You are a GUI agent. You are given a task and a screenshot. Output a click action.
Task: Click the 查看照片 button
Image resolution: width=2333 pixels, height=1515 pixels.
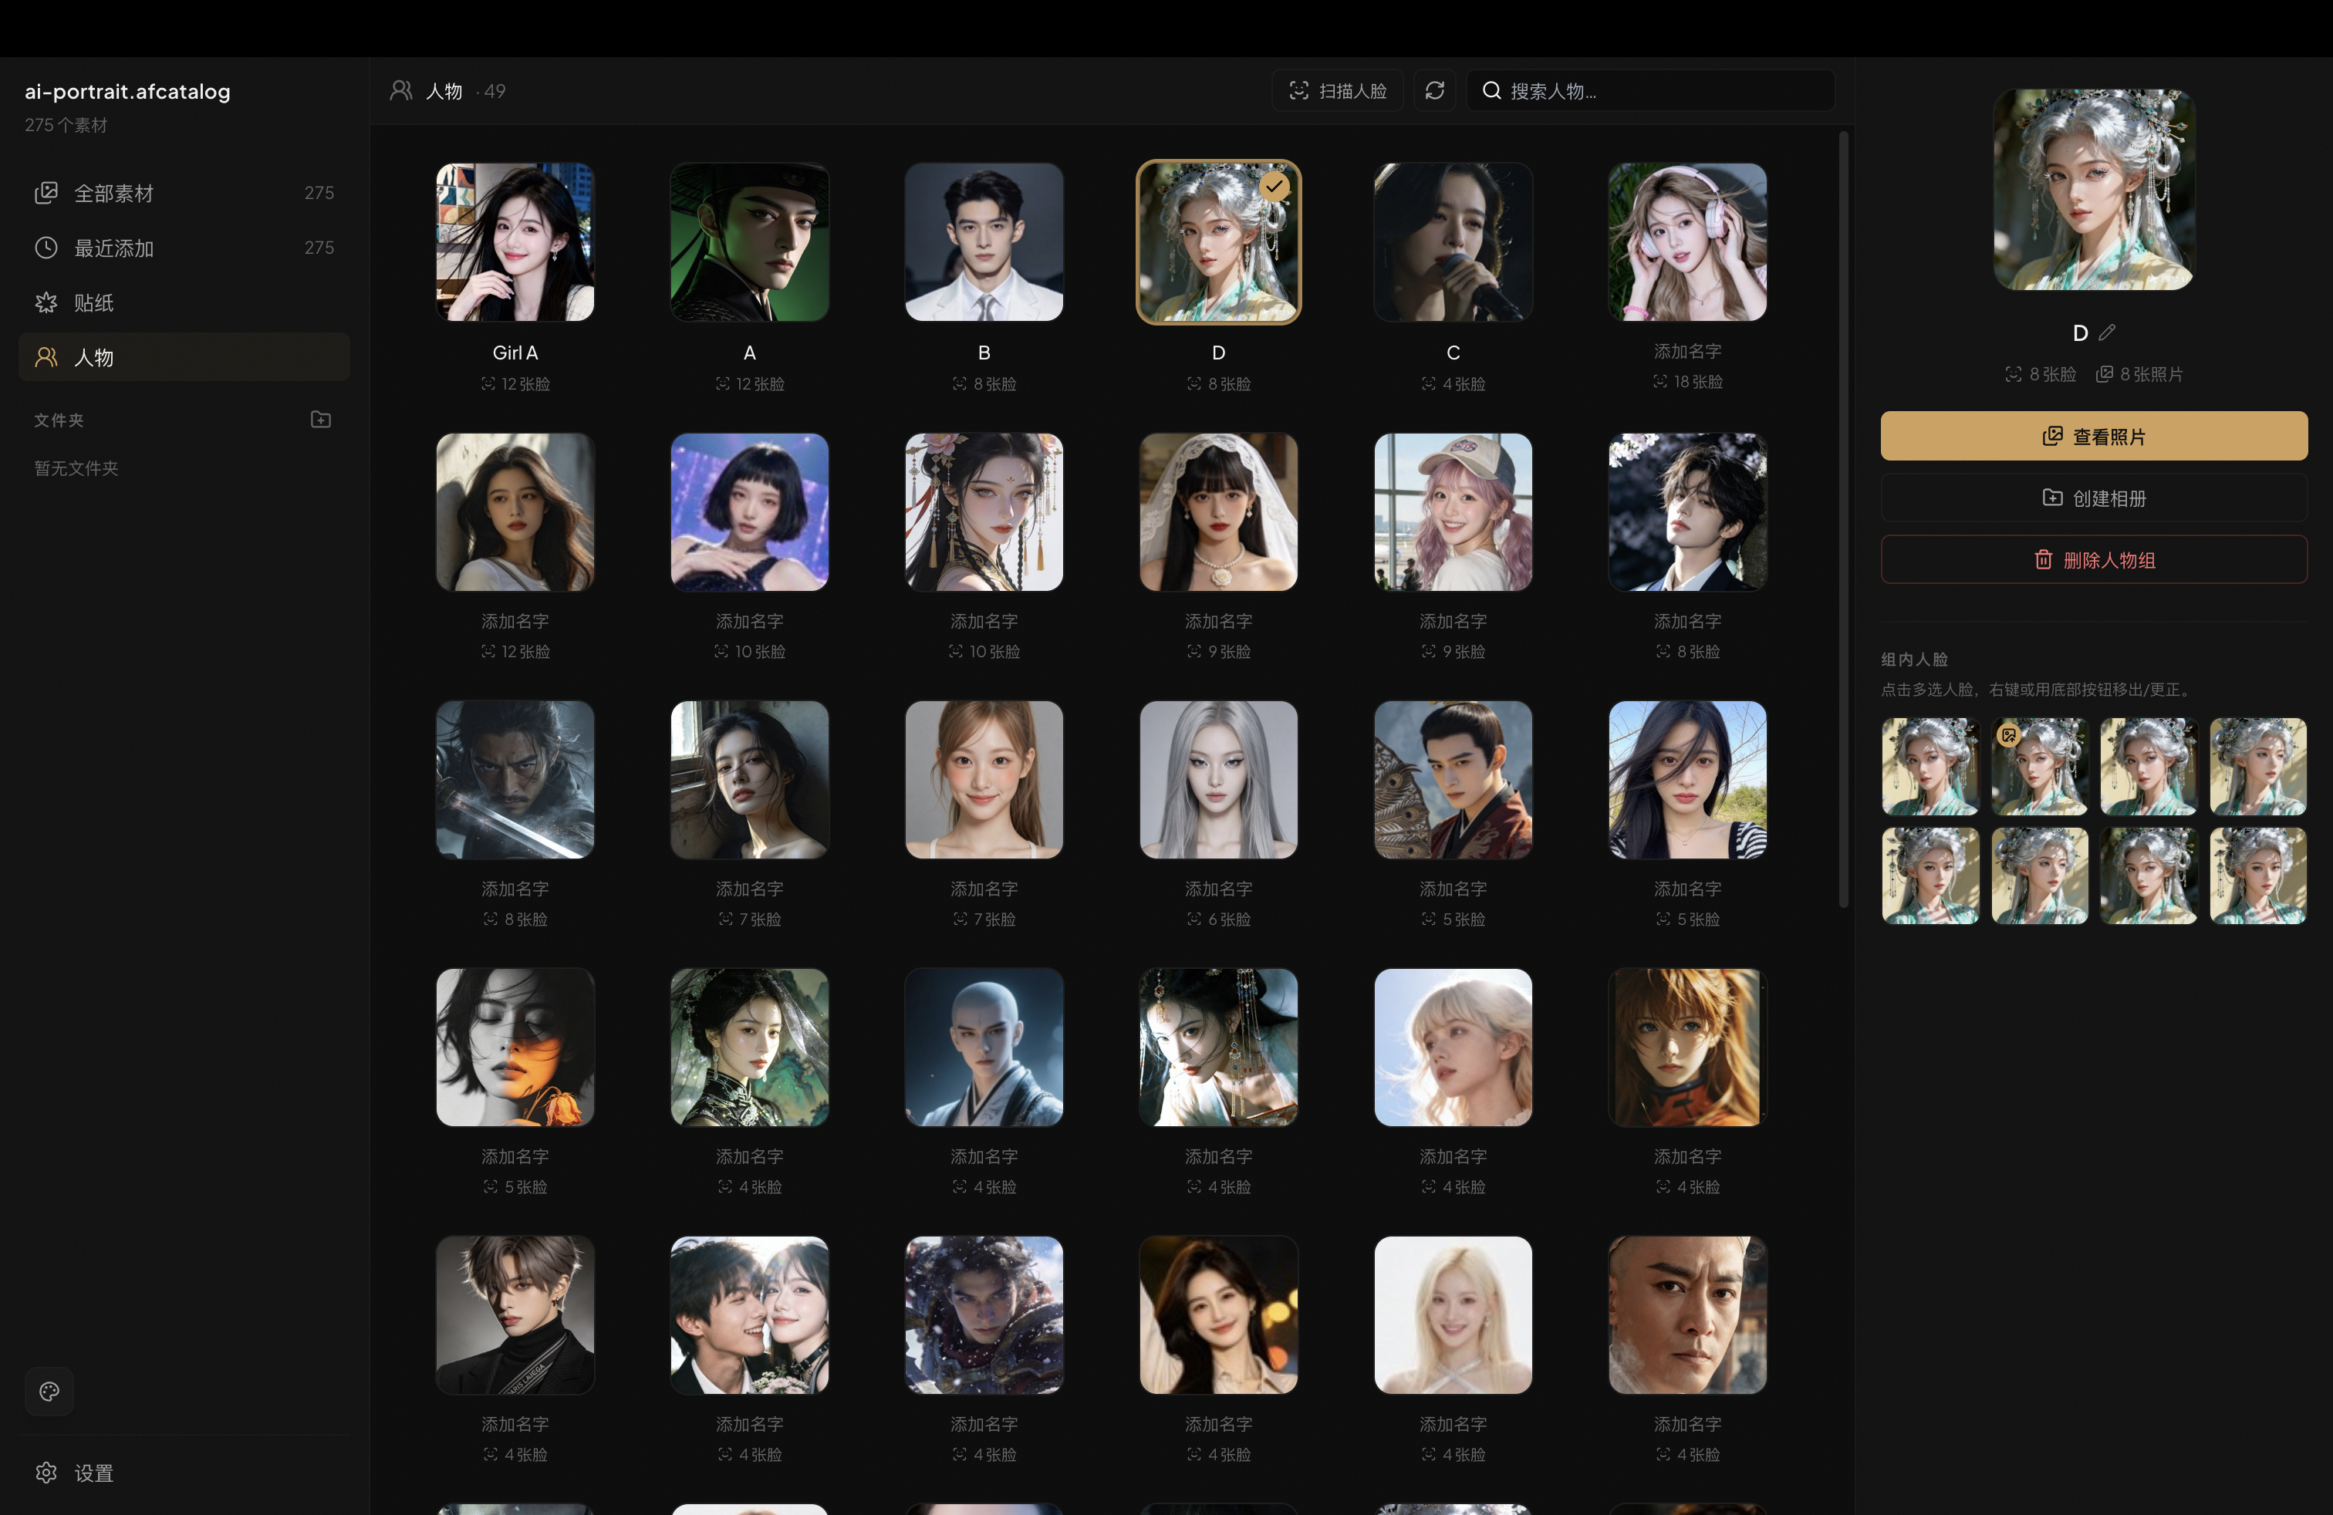2094,436
